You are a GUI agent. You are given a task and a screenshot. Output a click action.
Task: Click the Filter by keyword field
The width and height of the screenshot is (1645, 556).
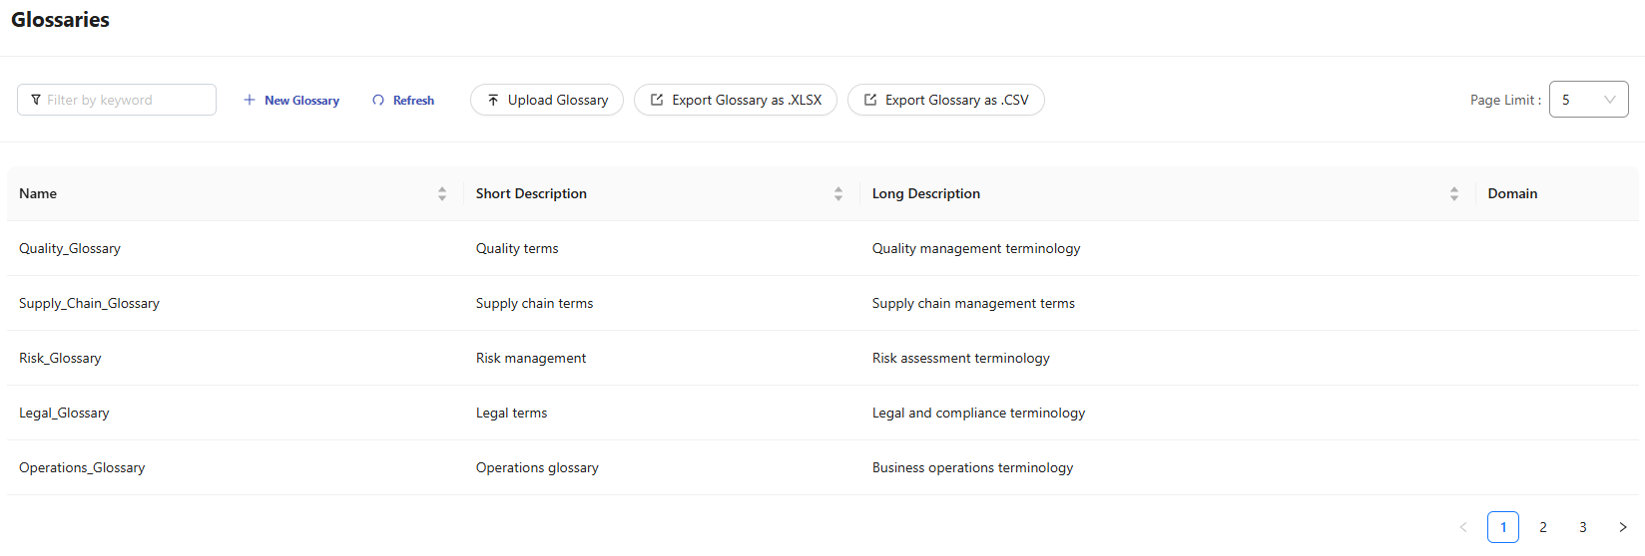point(117,101)
